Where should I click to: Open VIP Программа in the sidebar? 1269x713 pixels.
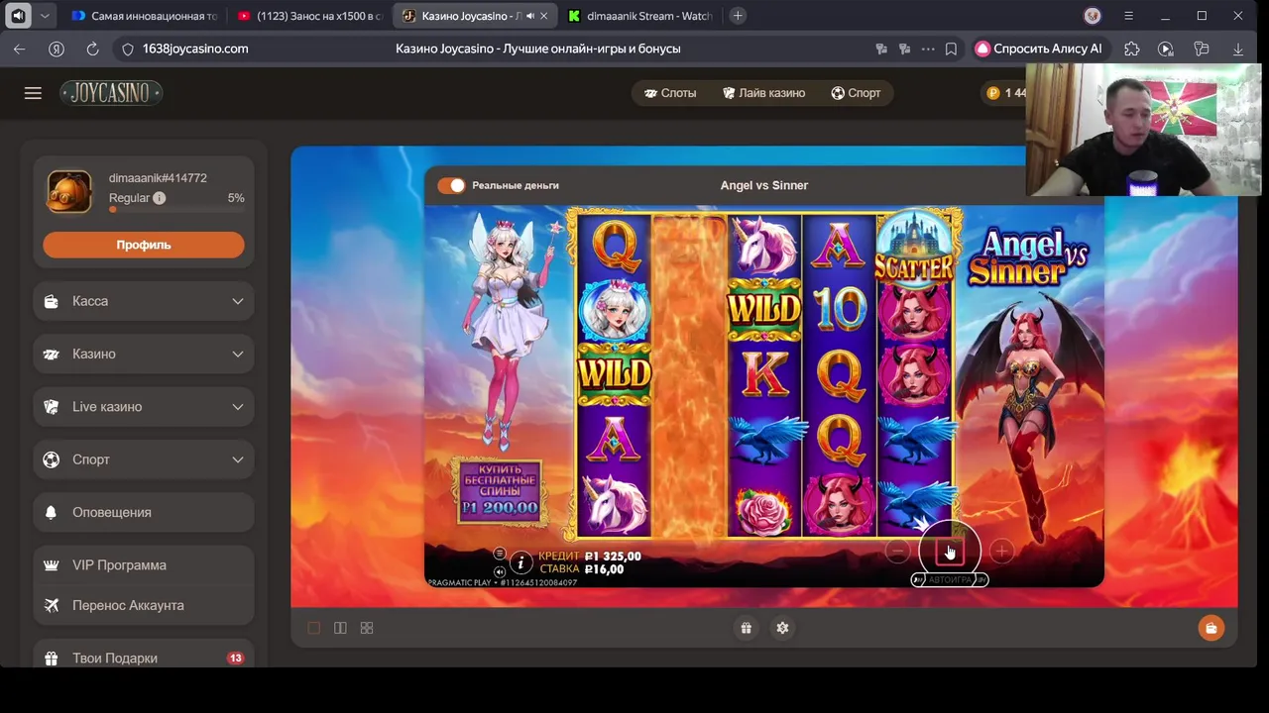click(x=144, y=565)
